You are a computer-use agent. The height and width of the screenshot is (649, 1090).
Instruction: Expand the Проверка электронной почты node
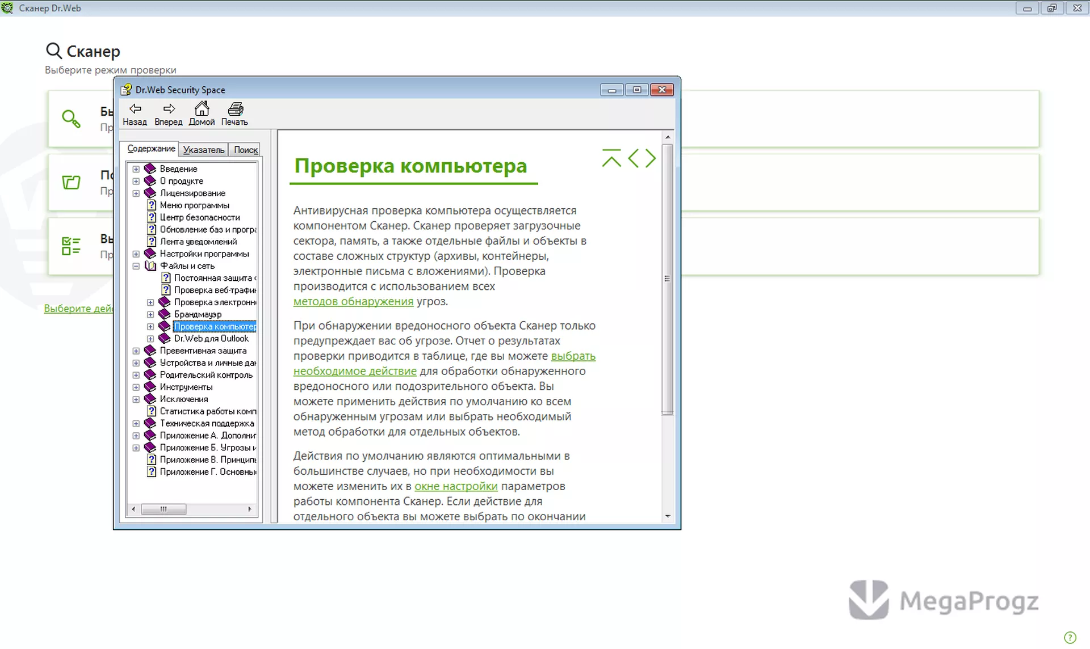coord(150,302)
